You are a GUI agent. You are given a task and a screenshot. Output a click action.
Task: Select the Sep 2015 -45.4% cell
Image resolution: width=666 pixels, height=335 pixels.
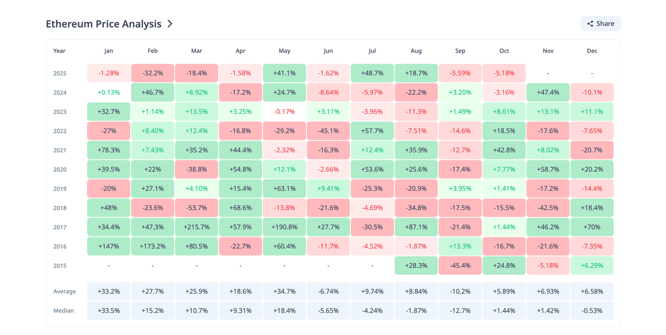[x=460, y=265]
